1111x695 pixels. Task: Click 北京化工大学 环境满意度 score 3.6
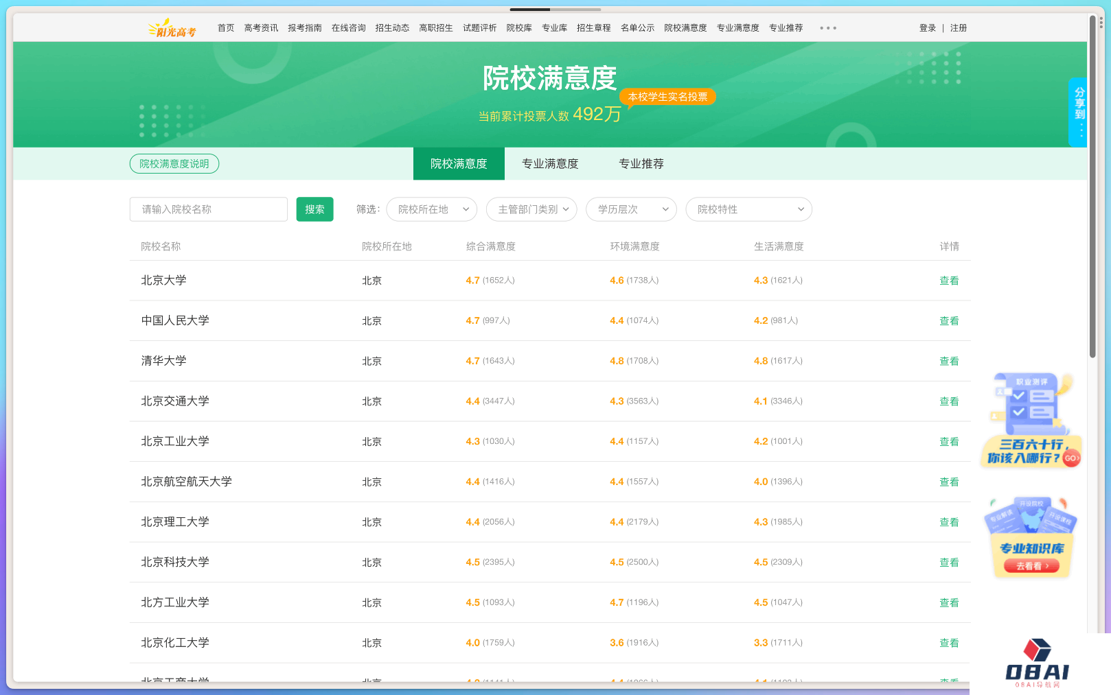tap(617, 643)
